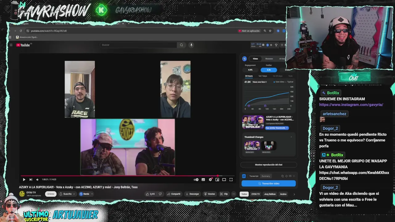Click the extension logo in stats panel header
Viewport: 395px width, 222px height.
pyautogui.click(x=244, y=59)
